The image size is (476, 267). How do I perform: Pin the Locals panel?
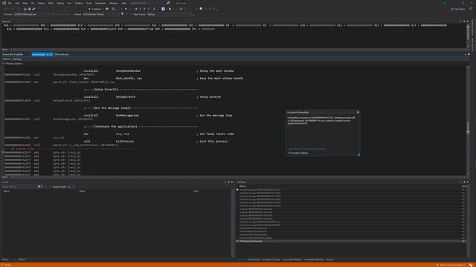tap(228, 182)
